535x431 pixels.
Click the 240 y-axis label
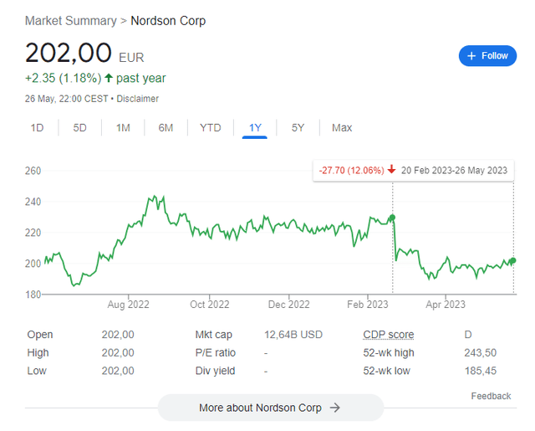click(x=33, y=202)
